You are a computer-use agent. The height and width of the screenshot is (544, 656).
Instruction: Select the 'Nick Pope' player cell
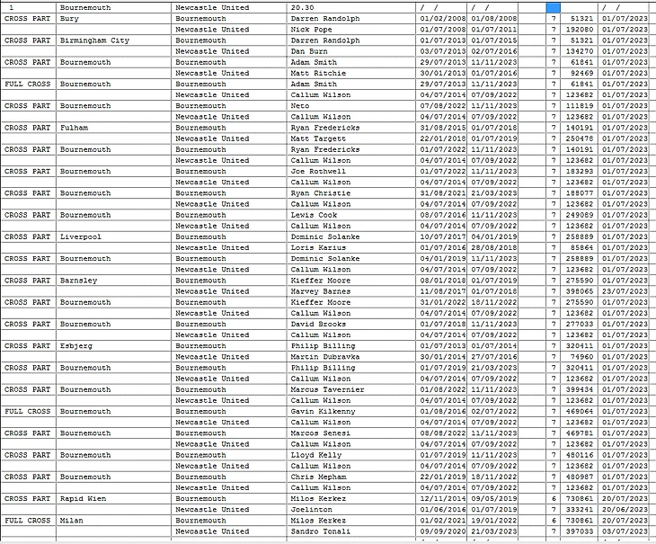[x=351, y=30]
